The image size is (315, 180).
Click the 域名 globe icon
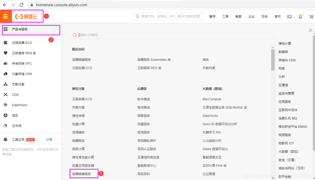(5, 115)
